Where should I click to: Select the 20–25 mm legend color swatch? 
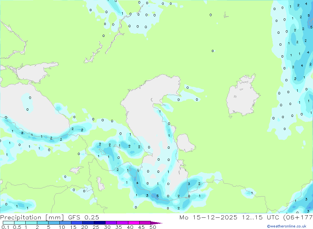tap(88, 223)
